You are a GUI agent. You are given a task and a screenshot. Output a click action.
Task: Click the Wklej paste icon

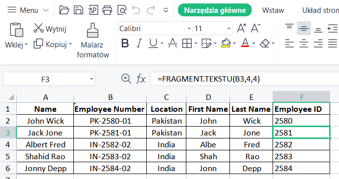[x=16, y=30]
